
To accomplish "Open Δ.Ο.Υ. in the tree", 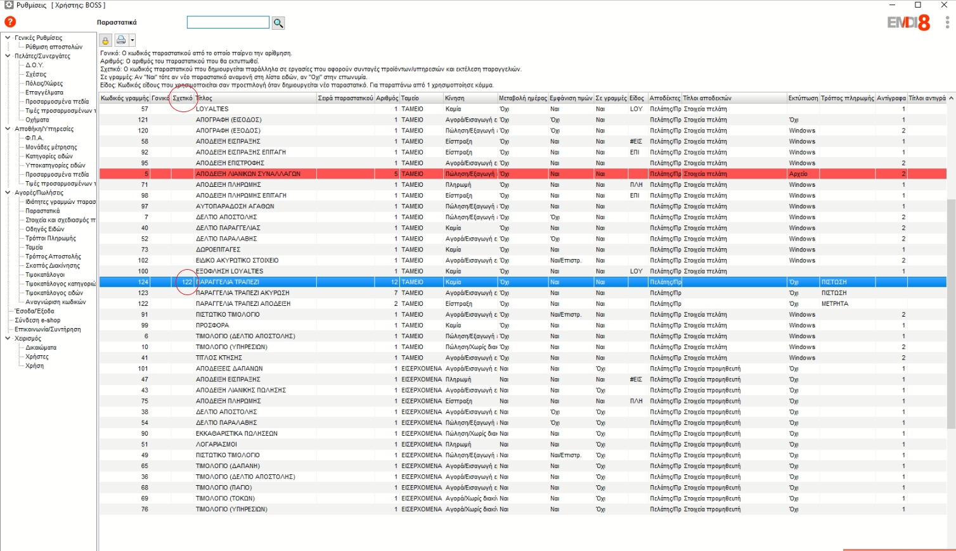I will coord(34,65).
